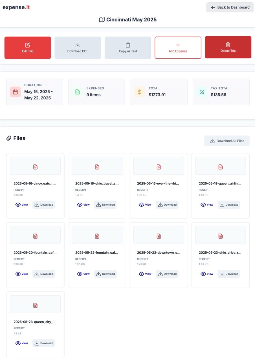Screen dimensions: 255x361
Task: Download the ohio_travel receipt
Action: 105,205
